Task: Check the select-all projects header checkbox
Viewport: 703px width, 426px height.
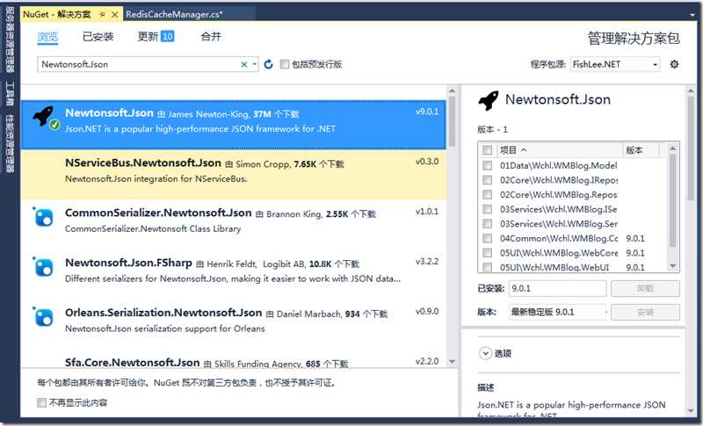Action: (488, 150)
